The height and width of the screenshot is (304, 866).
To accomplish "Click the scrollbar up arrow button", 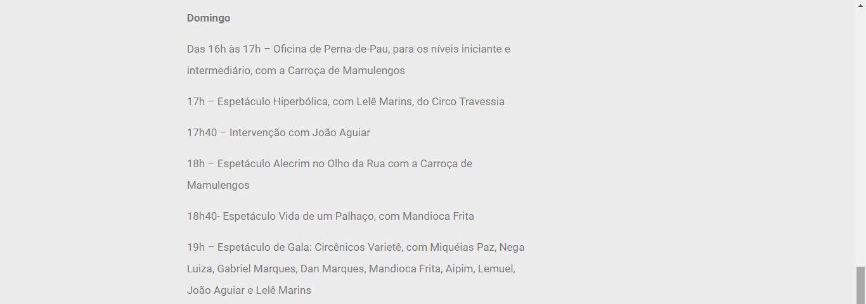I will click(x=860, y=5).
